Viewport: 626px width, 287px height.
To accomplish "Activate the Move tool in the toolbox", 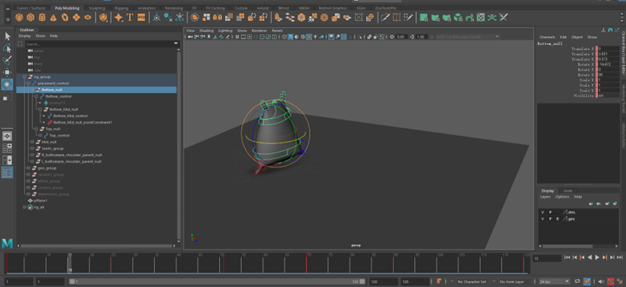I will 7,72.
